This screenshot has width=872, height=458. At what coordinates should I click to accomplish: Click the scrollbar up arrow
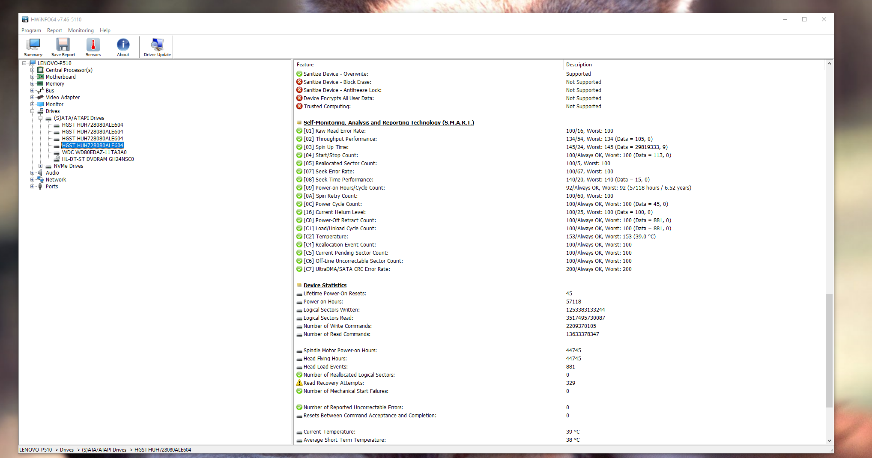click(x=829, y=63)
